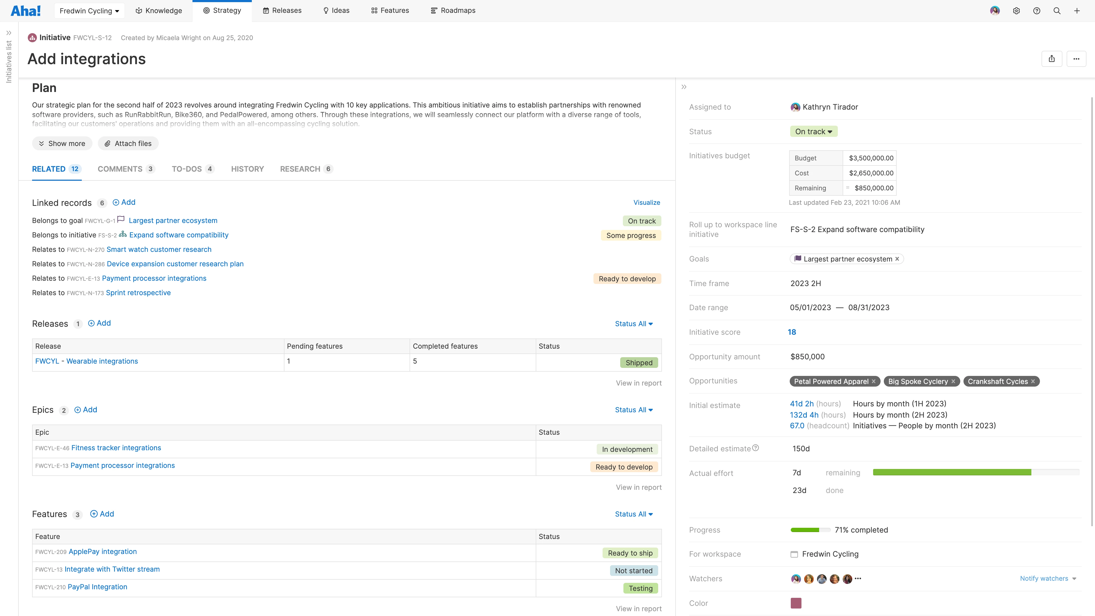Expand the Fredwin Cycling workspace selector
This screenshot has width=1095, height=616.
[89, 11]
